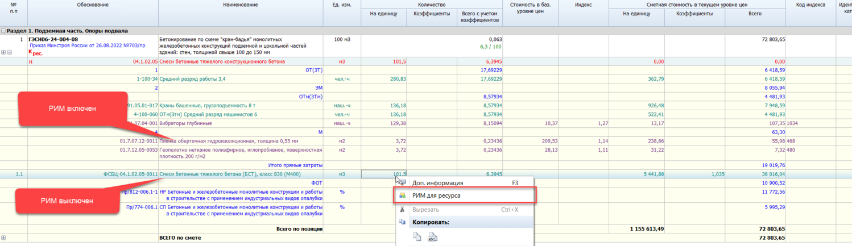Select the Вырезать menu entry
The width and height of the screenshot is (852, 246).
coord(425,210)
